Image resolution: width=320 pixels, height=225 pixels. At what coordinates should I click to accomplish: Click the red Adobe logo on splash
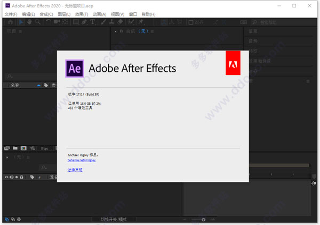tap(233, 63)
